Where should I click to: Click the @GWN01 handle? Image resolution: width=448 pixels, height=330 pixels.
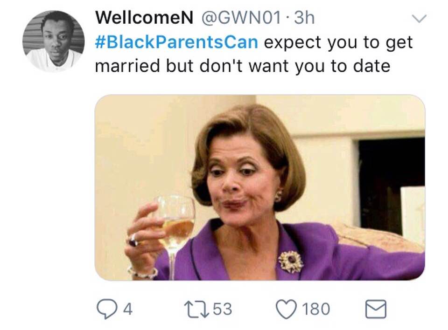click(241, 18)
